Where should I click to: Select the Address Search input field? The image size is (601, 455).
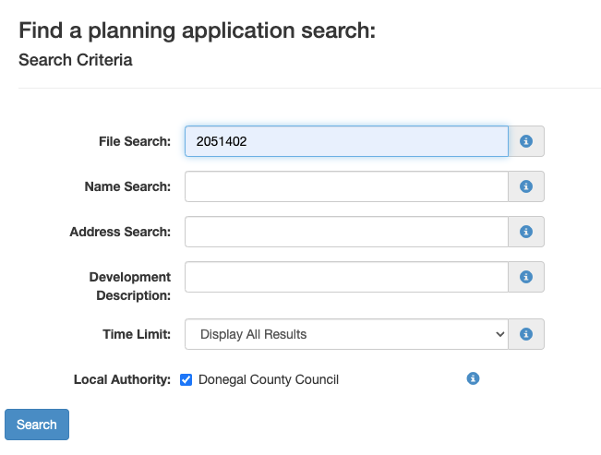click(x=346, y=232)
